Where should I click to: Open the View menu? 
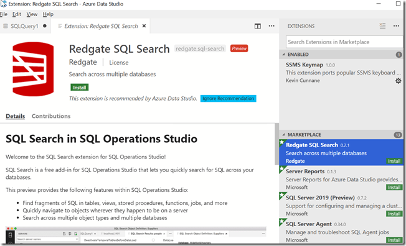pos(32,14)
